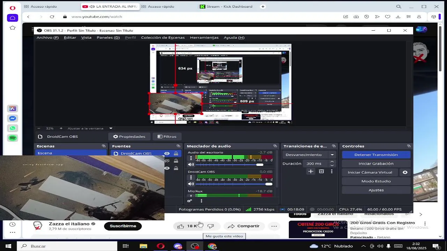Switch to the Stream - Kick Dashboard tab
The height and width of the screenshot is (251, 447).
(229, 7)
